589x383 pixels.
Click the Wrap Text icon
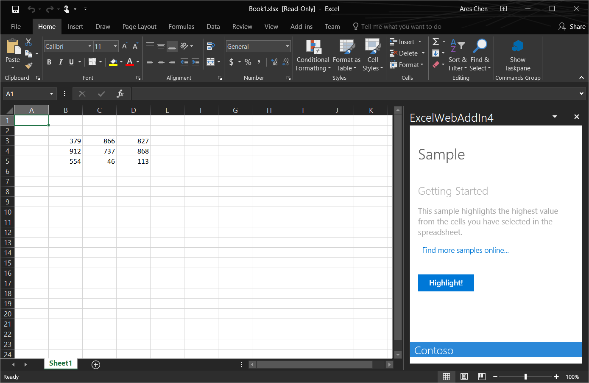coord(211,46)
